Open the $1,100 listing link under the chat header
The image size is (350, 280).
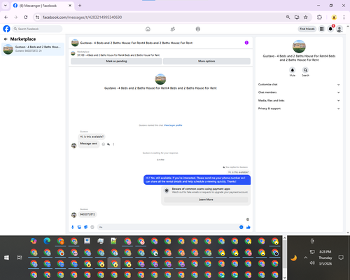click(118, 55)
